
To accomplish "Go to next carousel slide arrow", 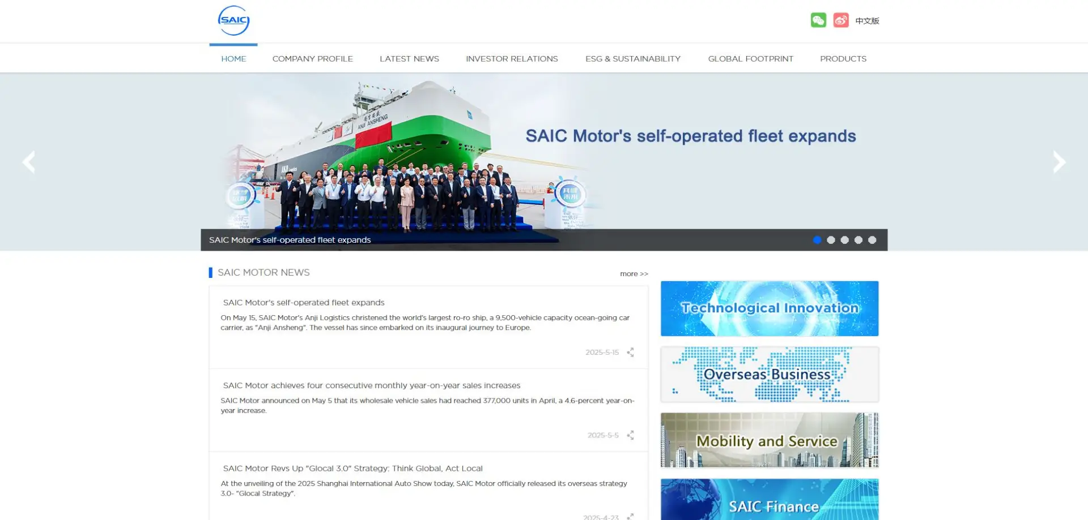I will (1059, 162).
